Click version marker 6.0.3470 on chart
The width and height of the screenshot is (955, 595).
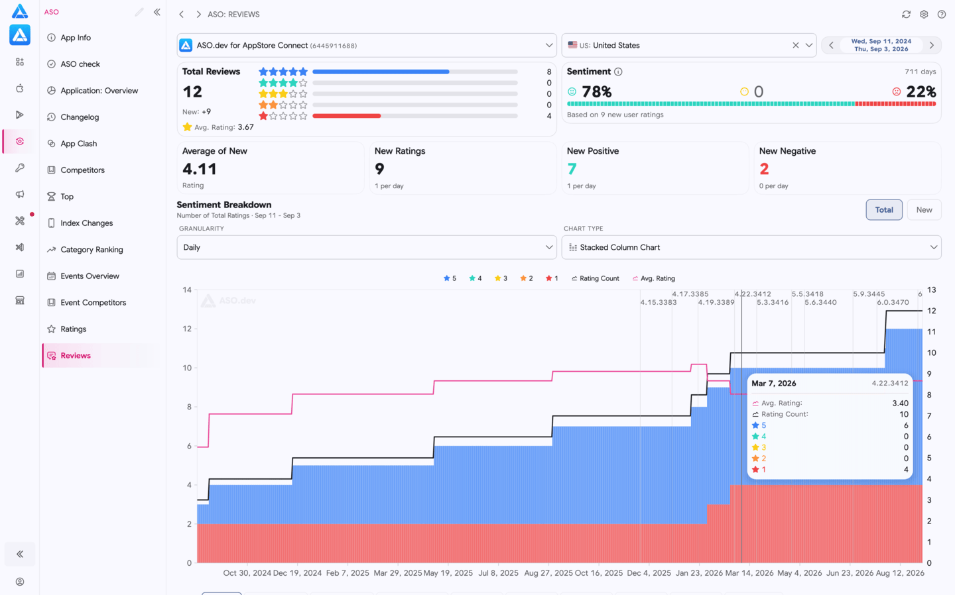893,302
